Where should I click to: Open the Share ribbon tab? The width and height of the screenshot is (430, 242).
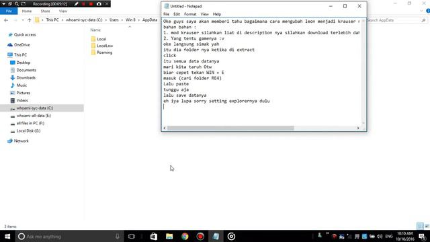(x=45, y=11)
